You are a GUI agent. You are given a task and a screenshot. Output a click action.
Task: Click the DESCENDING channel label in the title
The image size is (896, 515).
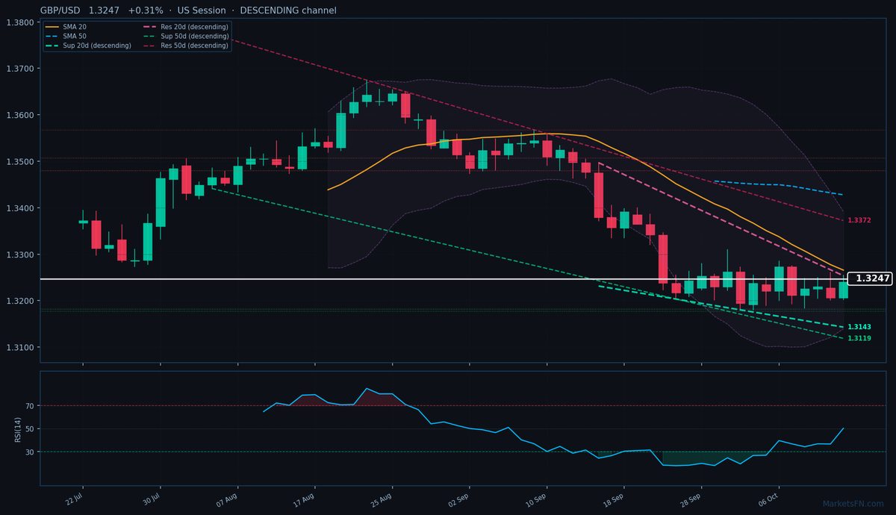pos(288,10)
